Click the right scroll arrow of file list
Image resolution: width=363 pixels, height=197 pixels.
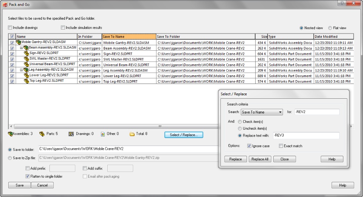coord(351,126)
